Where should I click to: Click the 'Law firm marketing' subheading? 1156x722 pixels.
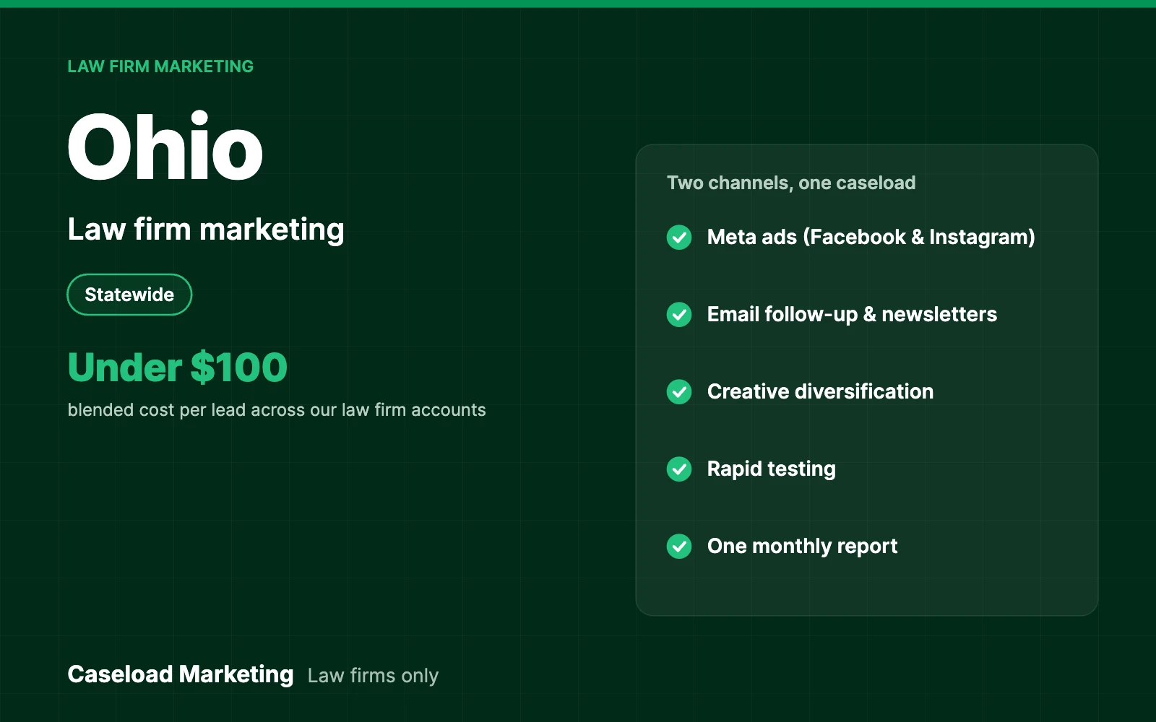pos(206,230)
